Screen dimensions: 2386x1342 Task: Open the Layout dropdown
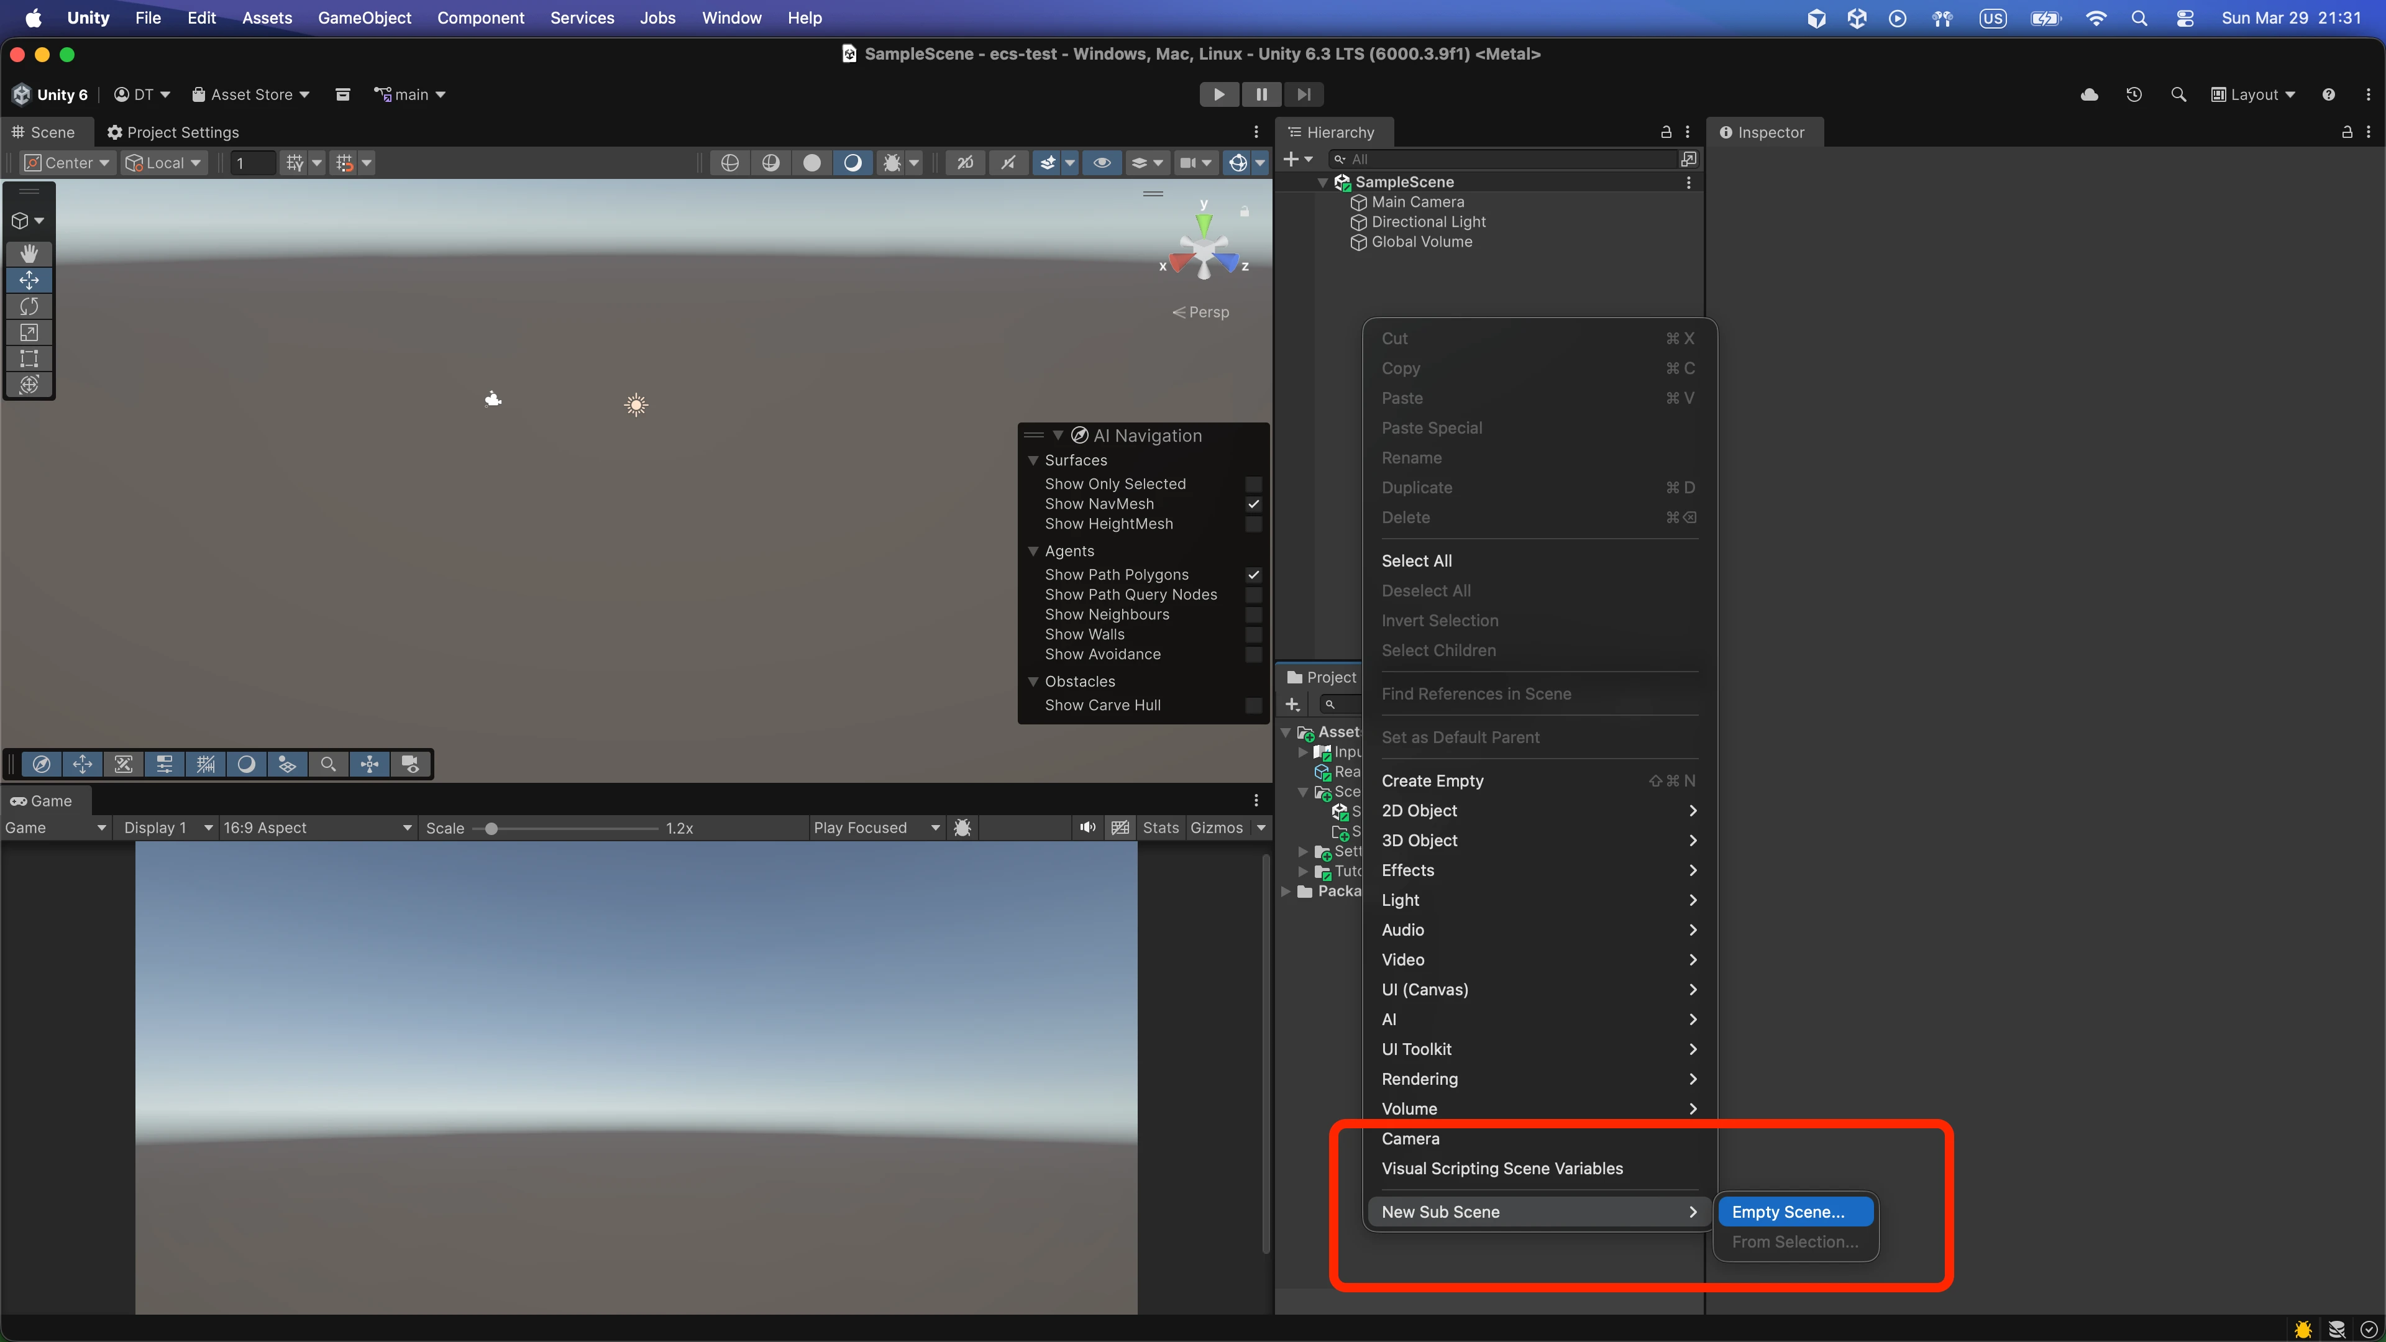point(2252,94)
